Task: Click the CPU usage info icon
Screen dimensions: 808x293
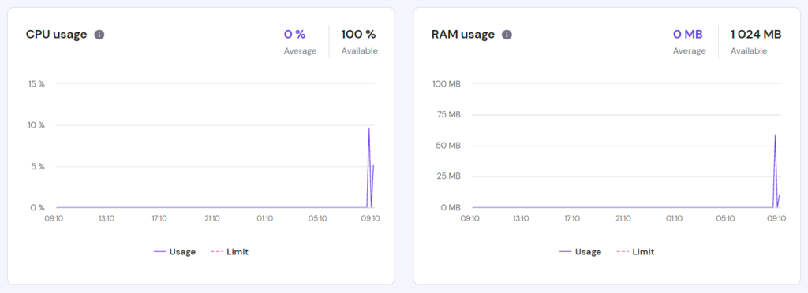Action: pos(99,35)
